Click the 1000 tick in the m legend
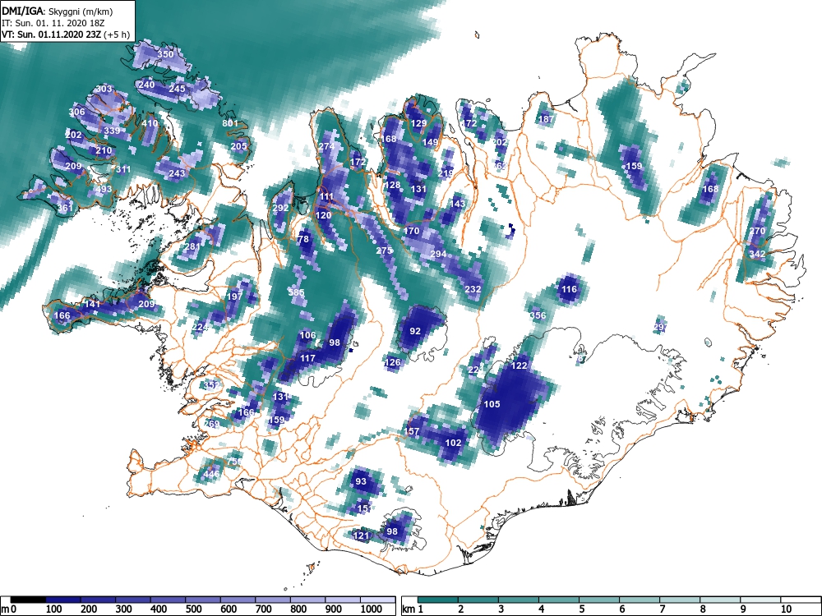 [x=372, y=609]
